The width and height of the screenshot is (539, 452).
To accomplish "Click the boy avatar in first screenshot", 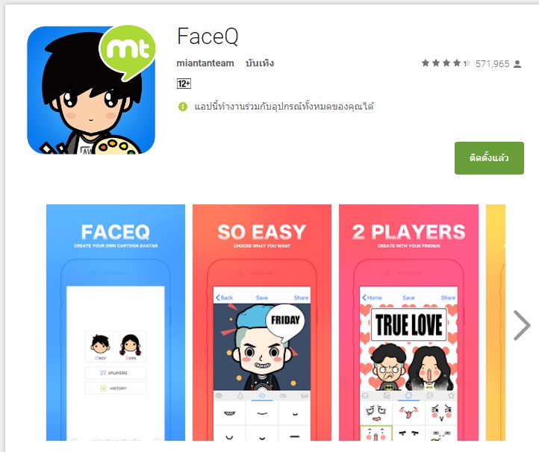I will (100, 347).
